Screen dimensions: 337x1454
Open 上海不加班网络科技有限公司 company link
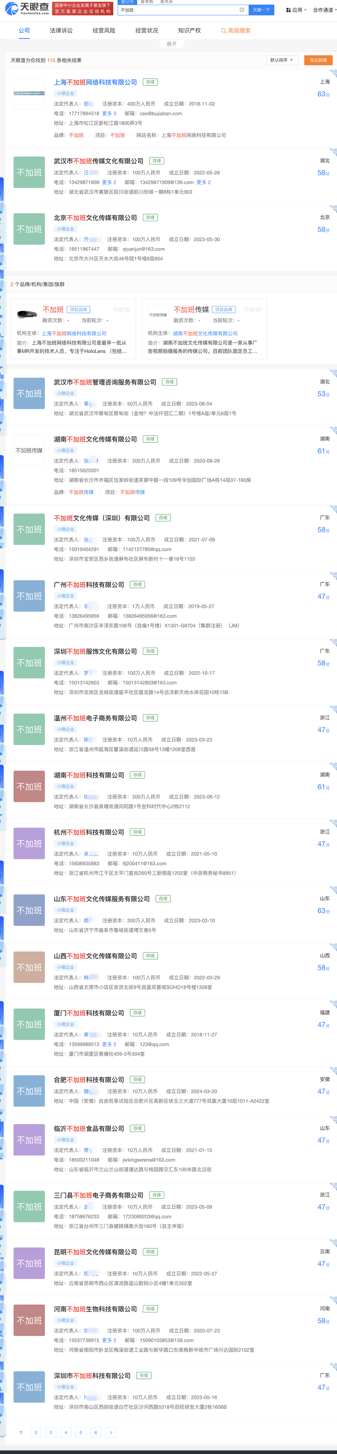point(95,82)
